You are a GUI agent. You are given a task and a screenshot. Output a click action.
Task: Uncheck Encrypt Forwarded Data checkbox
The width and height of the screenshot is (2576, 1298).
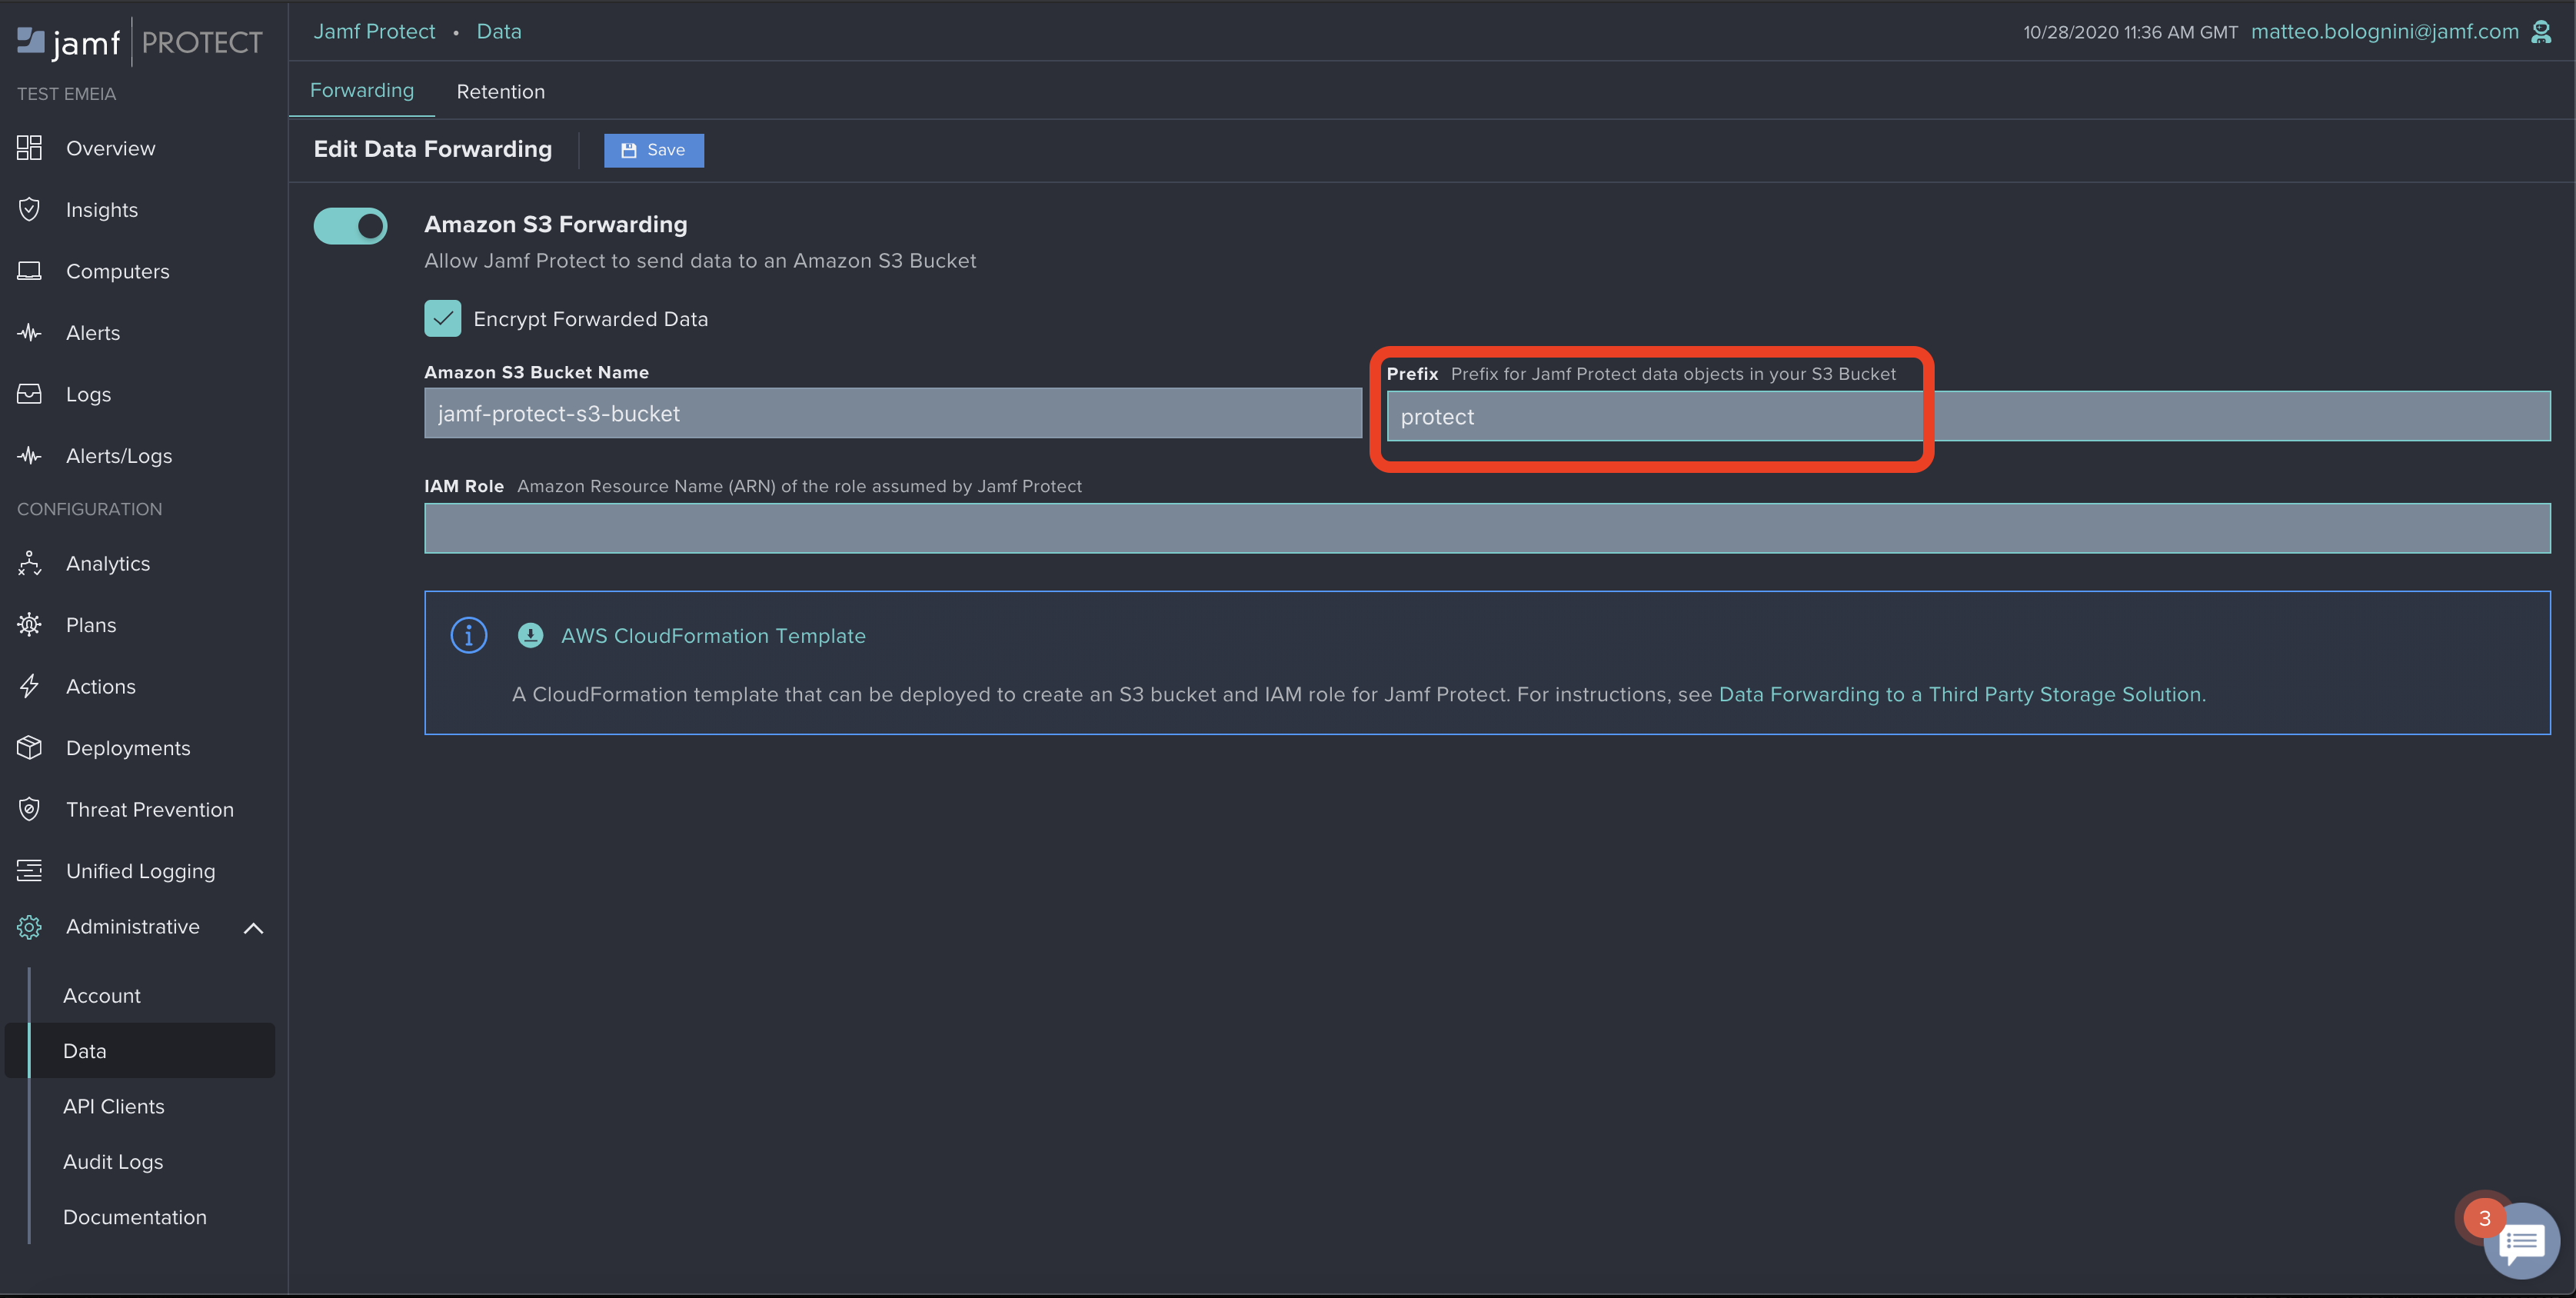click(x=442, y=318)
